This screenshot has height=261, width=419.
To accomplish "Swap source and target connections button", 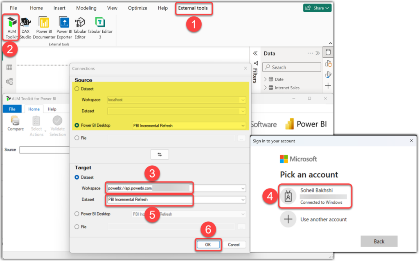I will 160,154.
